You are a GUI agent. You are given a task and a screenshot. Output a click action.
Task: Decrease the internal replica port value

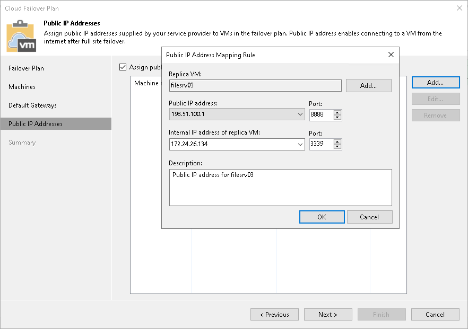337,146
